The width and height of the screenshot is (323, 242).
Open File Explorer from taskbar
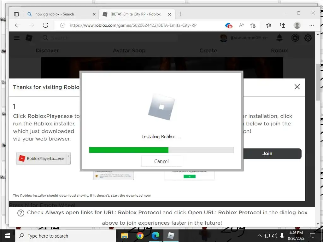(x=124, y=236)
